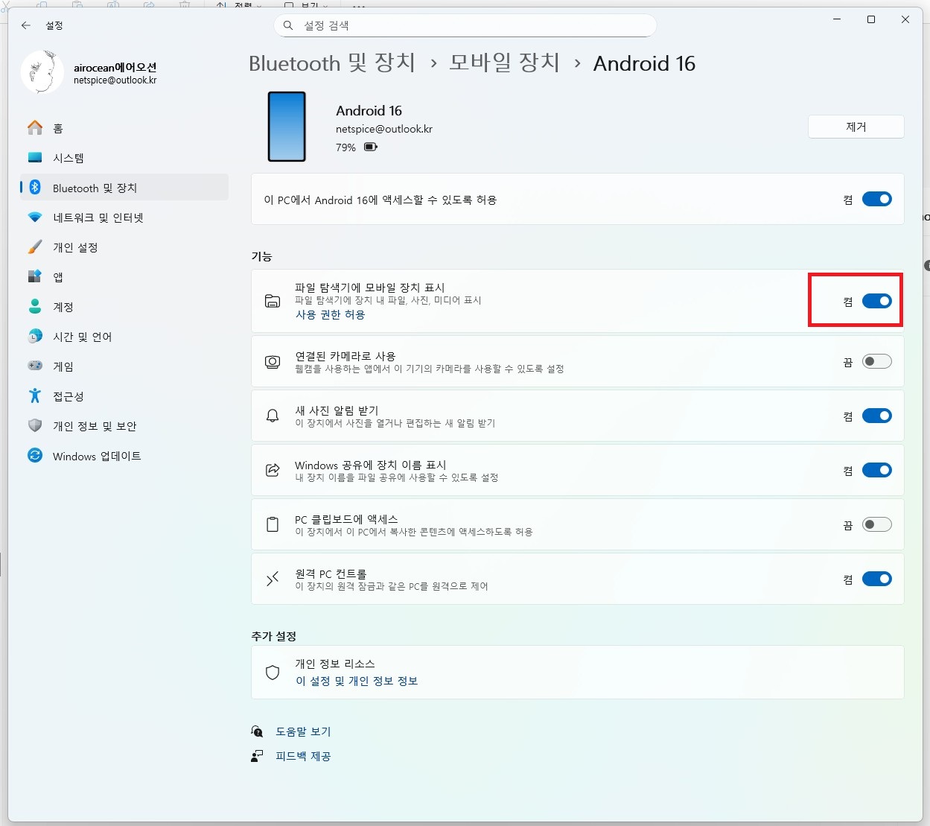Select the Bluetooth 및 장치 icon
This screenshot has height=826, width=930.
[35, 188]
